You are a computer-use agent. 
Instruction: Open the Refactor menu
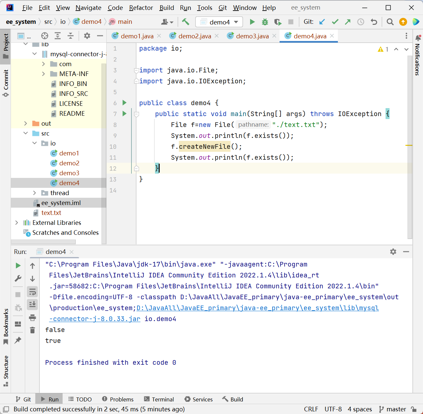[x=141, y=8]
